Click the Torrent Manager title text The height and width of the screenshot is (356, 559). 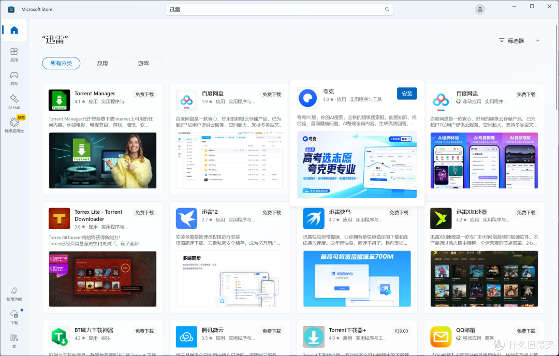tap(95, 93)
